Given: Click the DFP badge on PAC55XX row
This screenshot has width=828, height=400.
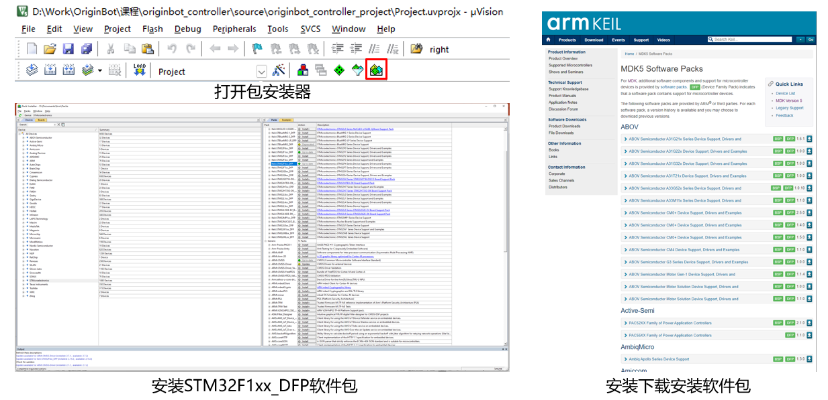Looking at the screenshot, I should (790, 335).
